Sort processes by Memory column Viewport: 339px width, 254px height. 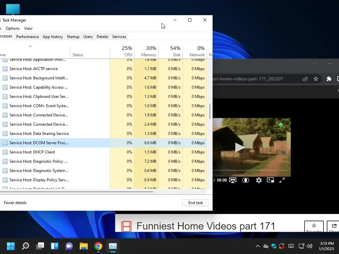pos(146,51)
